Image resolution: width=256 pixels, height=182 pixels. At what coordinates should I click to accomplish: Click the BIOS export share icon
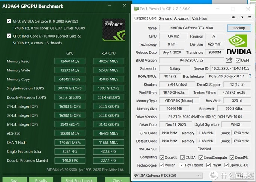pyautogui.click(x=229, y=60)
